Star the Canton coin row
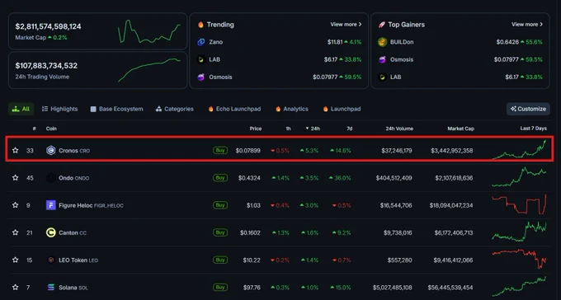The height and width of the screenshot is (300, 561). 15,232
